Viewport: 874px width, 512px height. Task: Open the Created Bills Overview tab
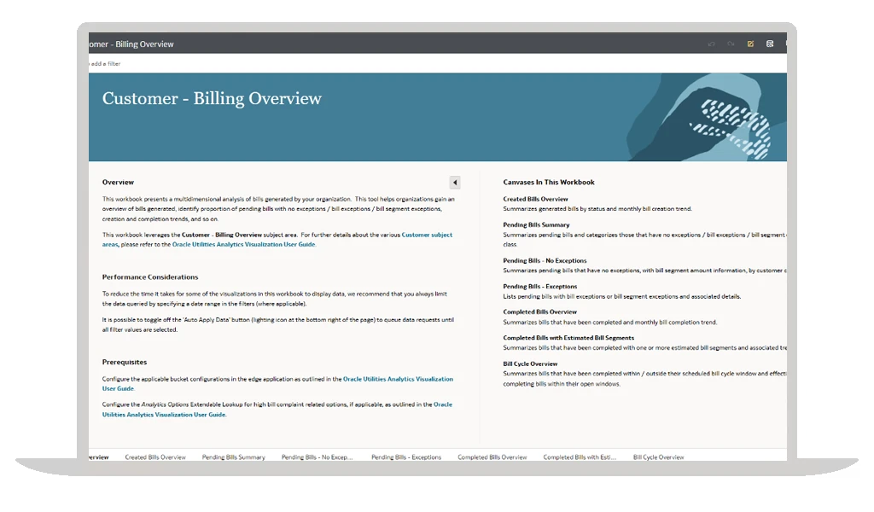[155, 457]
